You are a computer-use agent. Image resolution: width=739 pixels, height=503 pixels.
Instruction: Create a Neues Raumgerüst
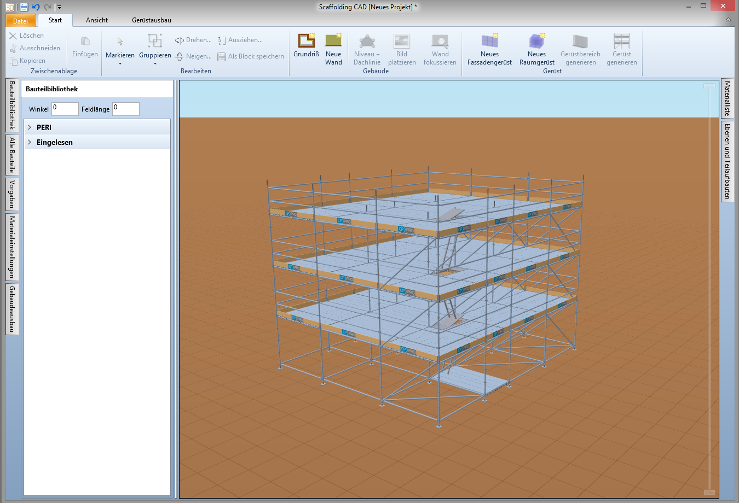click(536, 42)
